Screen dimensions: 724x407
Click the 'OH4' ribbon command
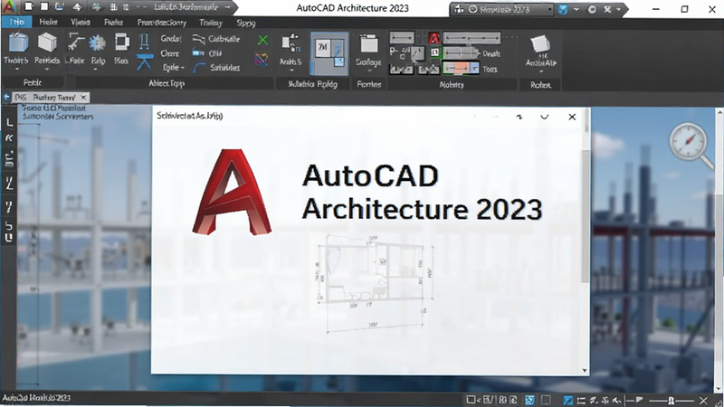(x=207, y=53)
